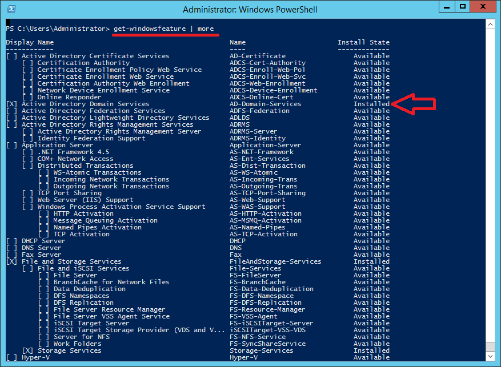The width and height of the screenshot is (501, 367).
Task: Click the Install State column header
Action: pos(363,42)
